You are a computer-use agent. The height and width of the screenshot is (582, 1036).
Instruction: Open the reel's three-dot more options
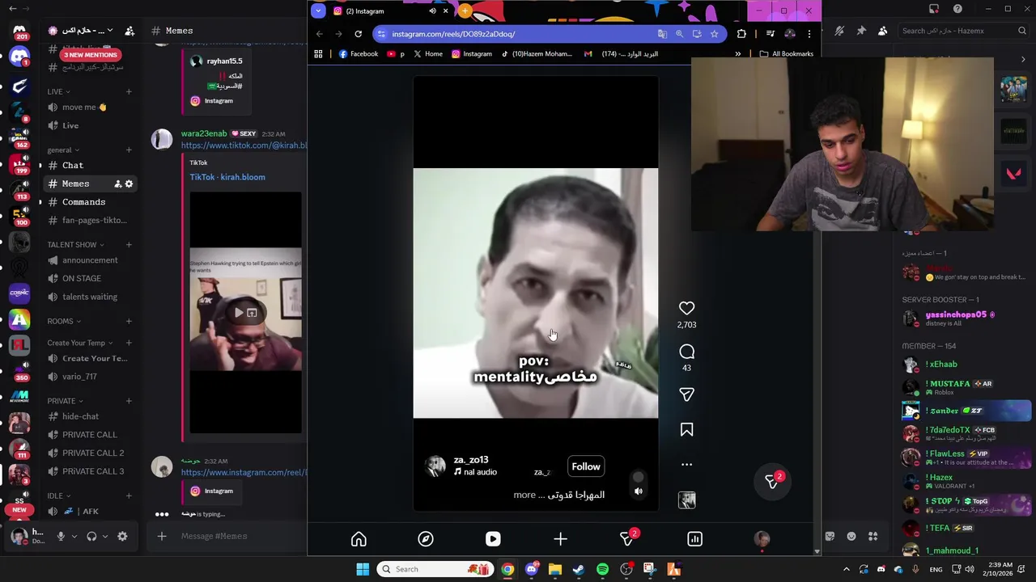(x=686, y=465)
